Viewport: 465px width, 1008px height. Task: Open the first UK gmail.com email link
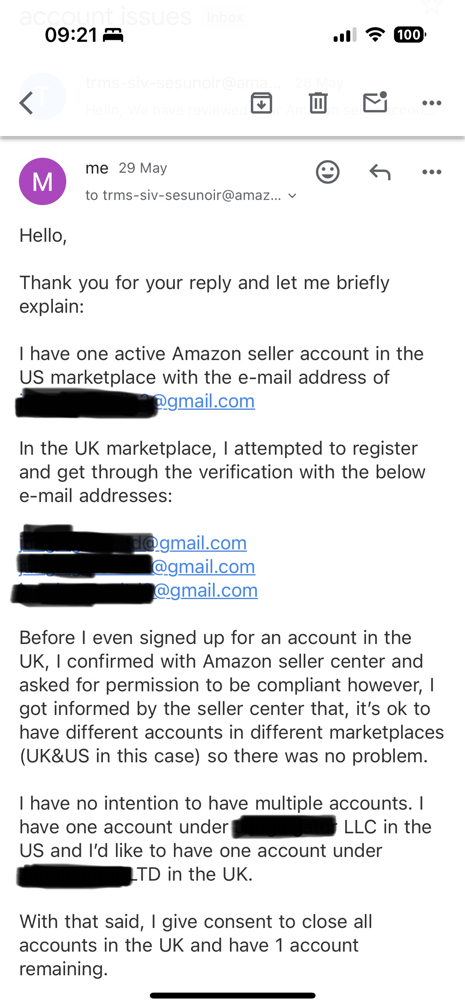133,543
